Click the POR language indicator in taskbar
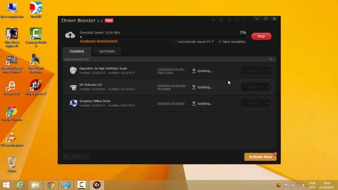 click(312, 185)
